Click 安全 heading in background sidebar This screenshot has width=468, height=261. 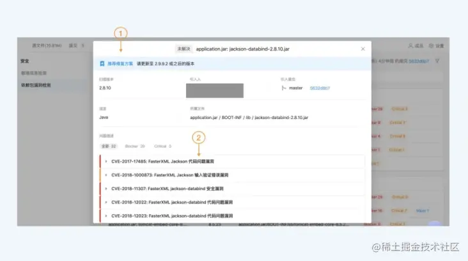point(25,61)
